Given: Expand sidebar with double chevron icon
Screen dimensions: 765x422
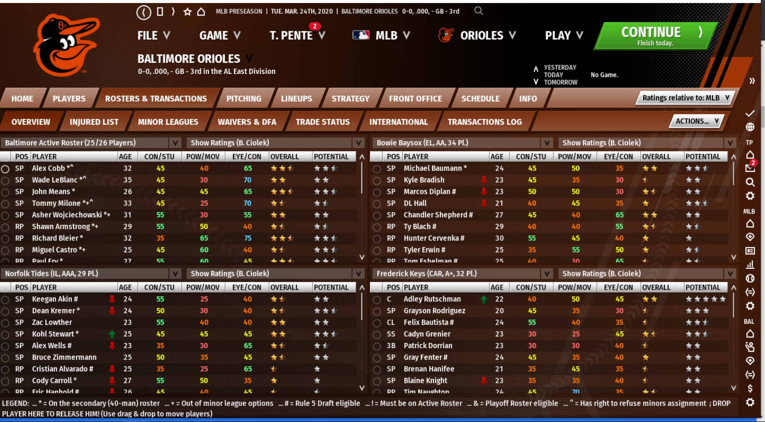Looking at the screenshot, I should 752,81.
